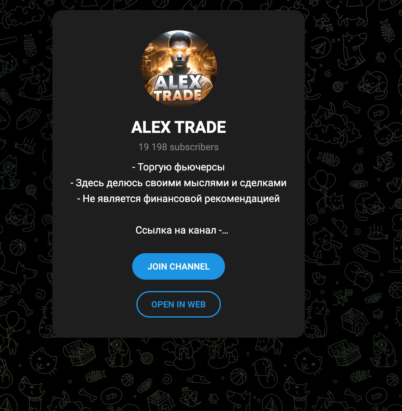Click the glowing eyes in the avatar
The image size is (402, 411).
(x=179, y=51)
